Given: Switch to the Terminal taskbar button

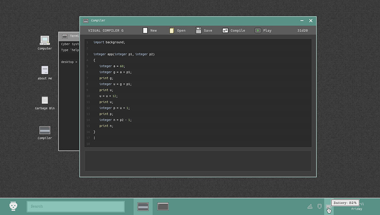Looking at the screenshot, I should click(163, 206).
